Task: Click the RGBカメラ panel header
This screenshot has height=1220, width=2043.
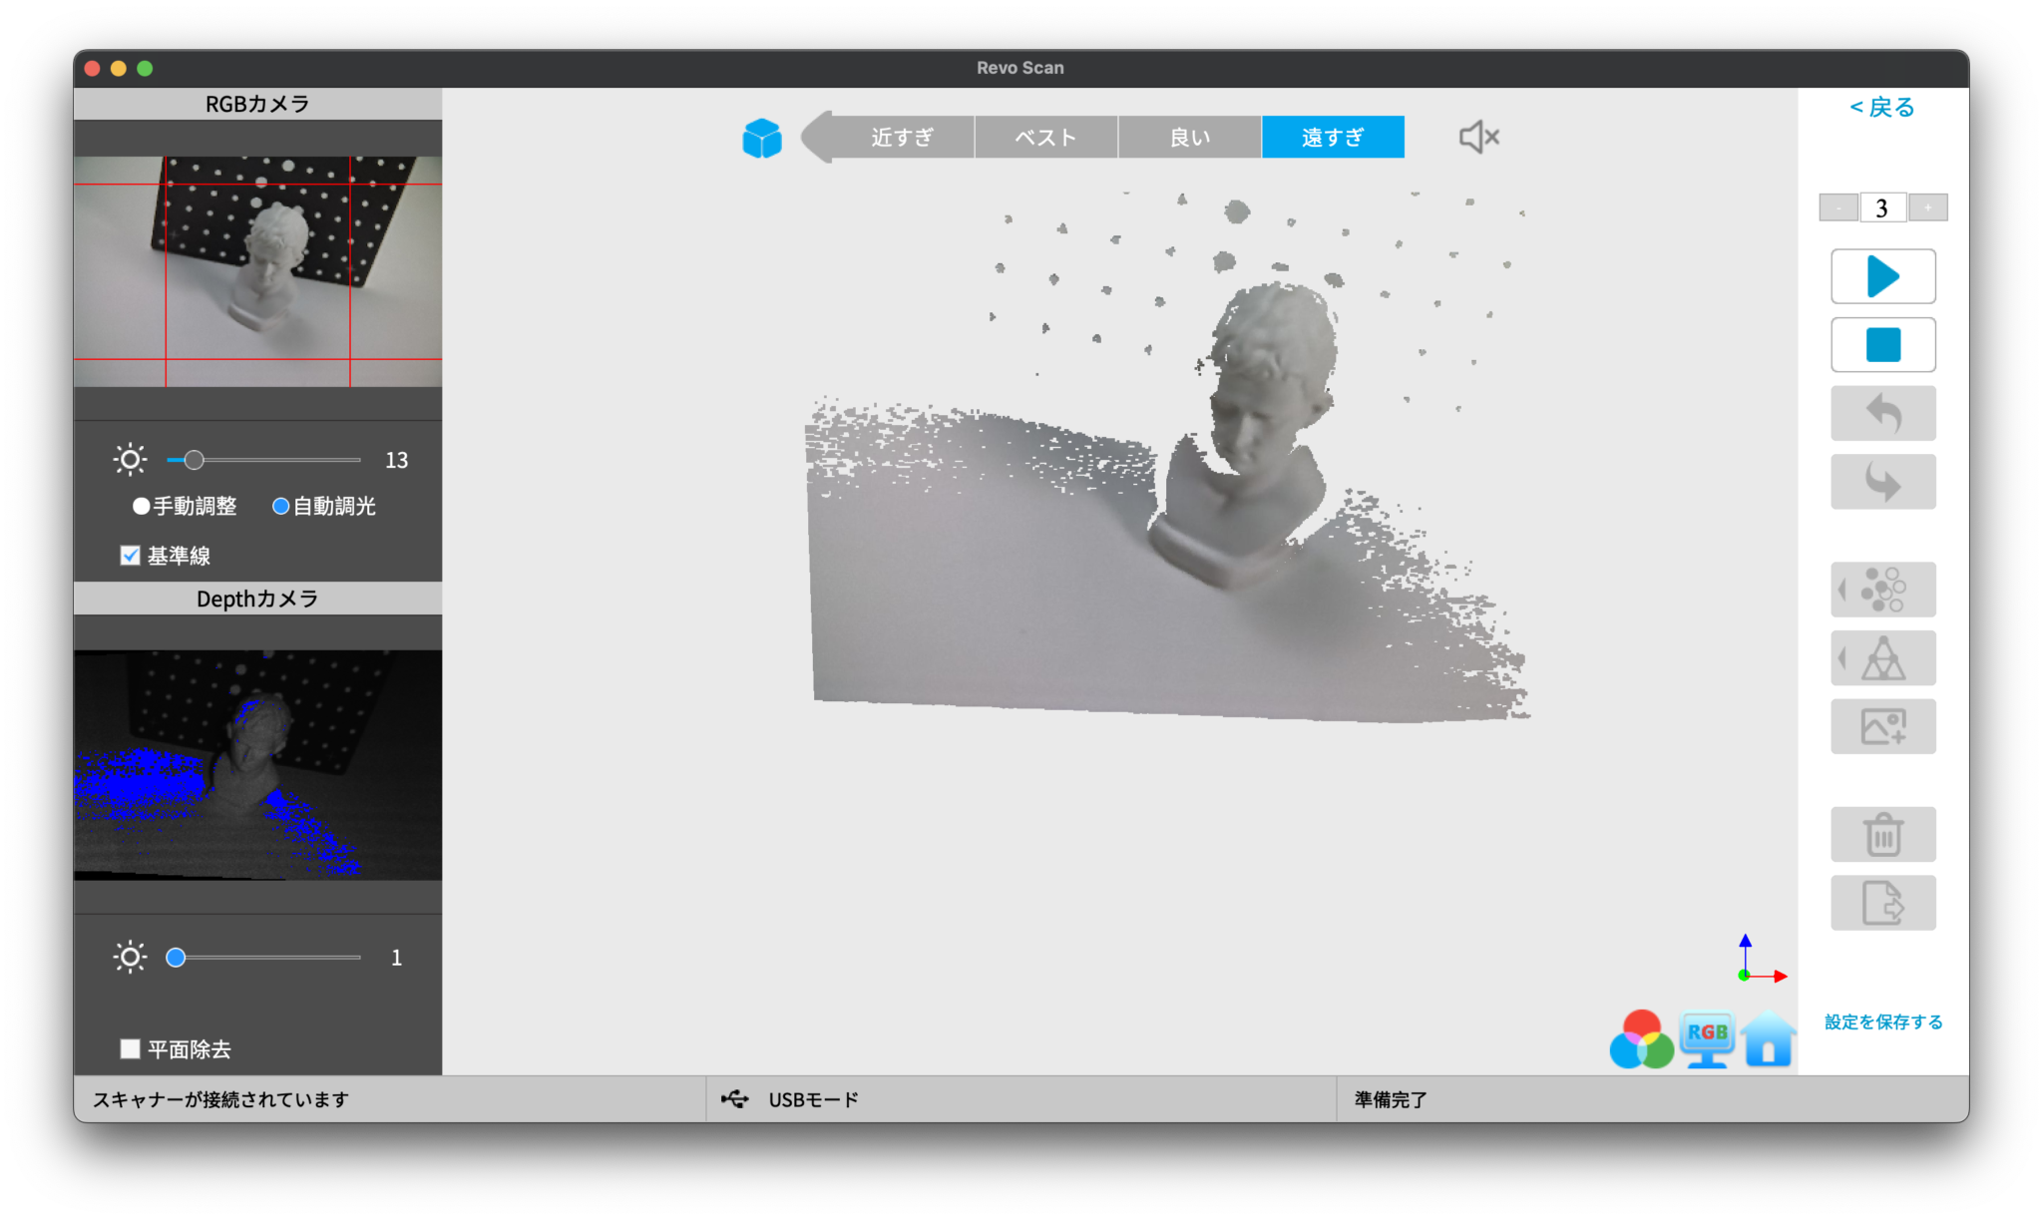Action: (x=257, y=104)
